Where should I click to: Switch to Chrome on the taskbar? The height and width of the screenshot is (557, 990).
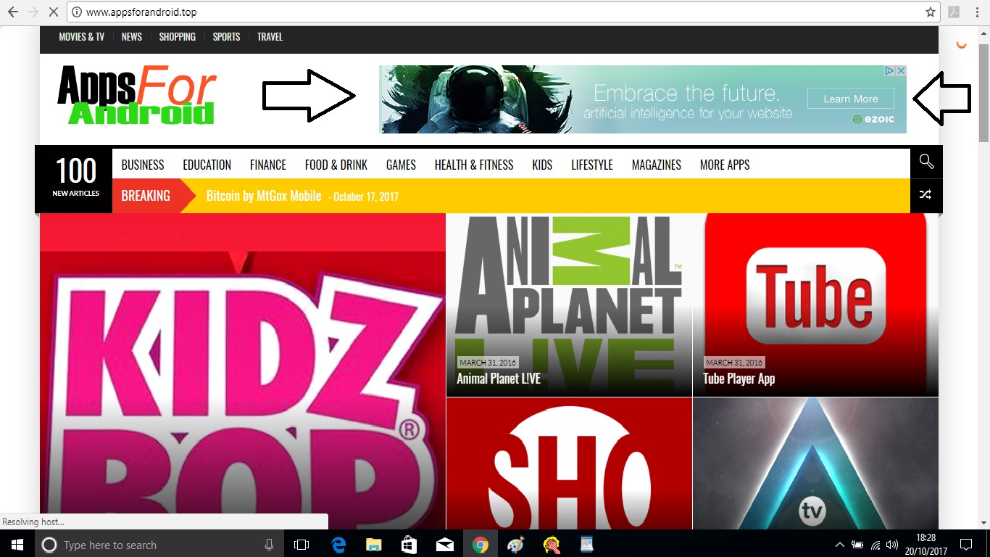(480, 545)
